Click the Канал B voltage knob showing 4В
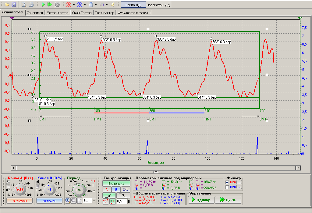312x213 pixels. click(50, 189)
